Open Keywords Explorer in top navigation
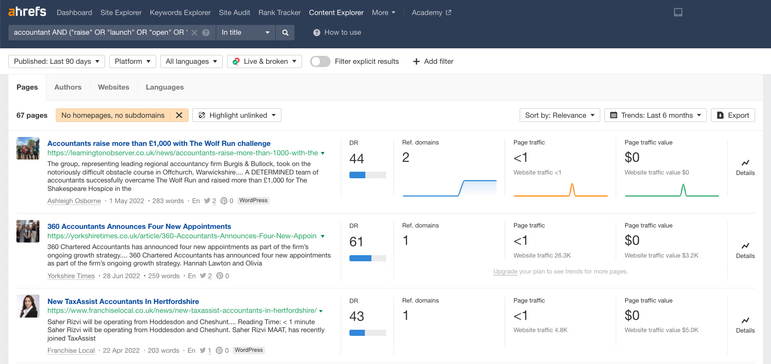 point(180,13)
